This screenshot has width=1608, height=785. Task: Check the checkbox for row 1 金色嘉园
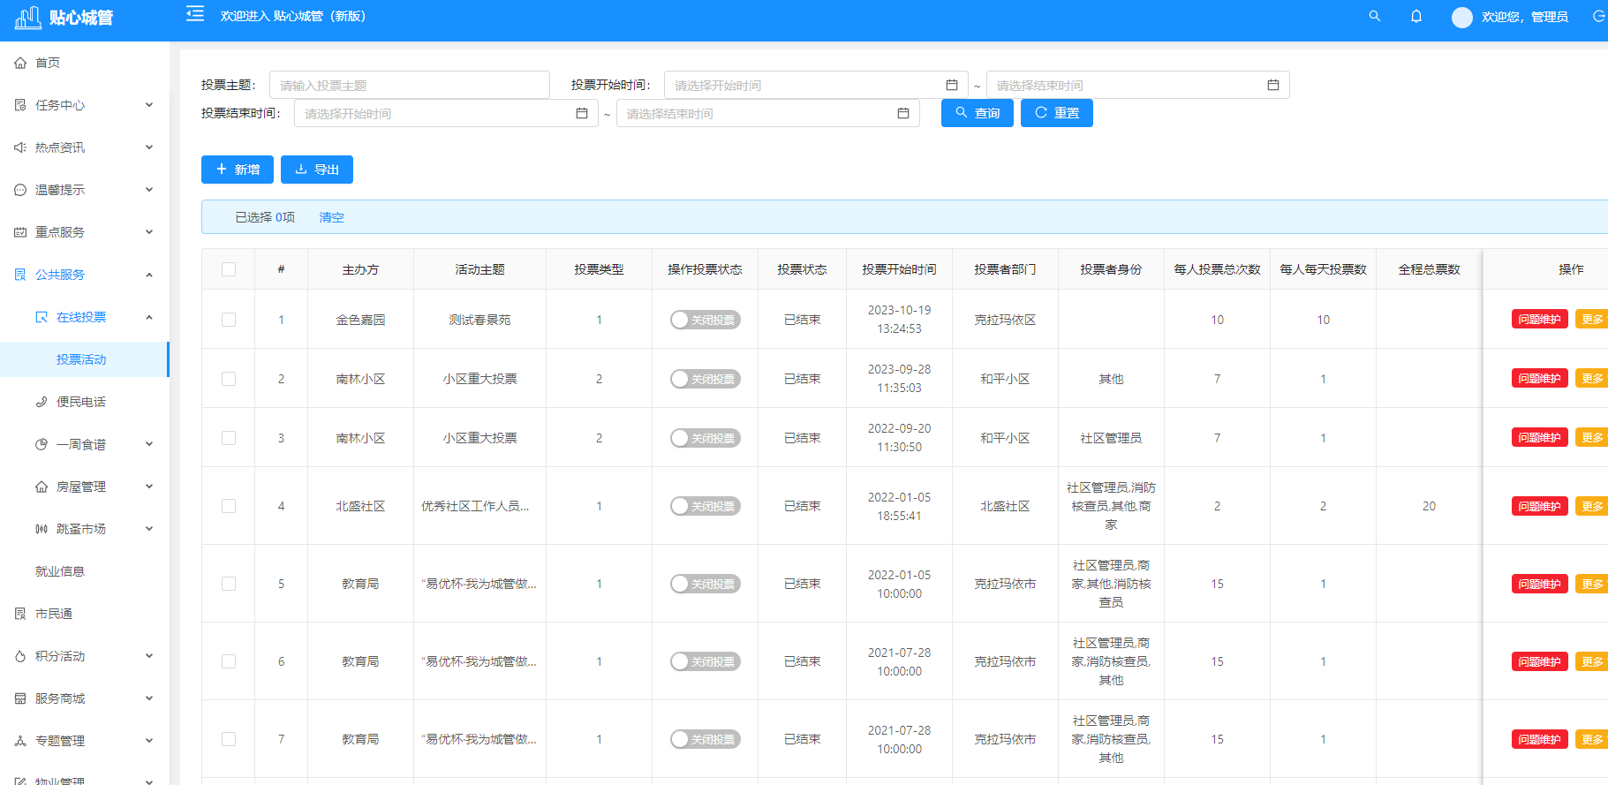229,320
